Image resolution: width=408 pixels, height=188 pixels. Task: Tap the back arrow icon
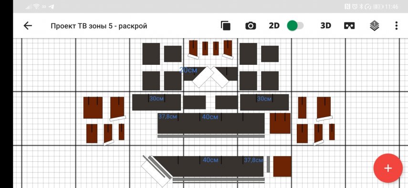click(x=28, y=26)
